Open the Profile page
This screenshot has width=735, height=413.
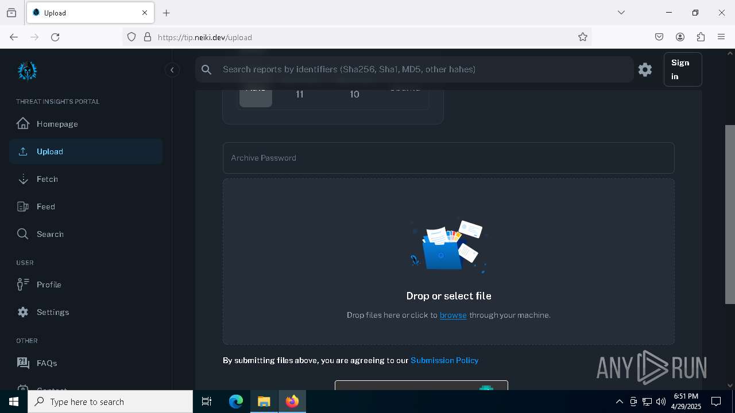[x=86, y=285]
